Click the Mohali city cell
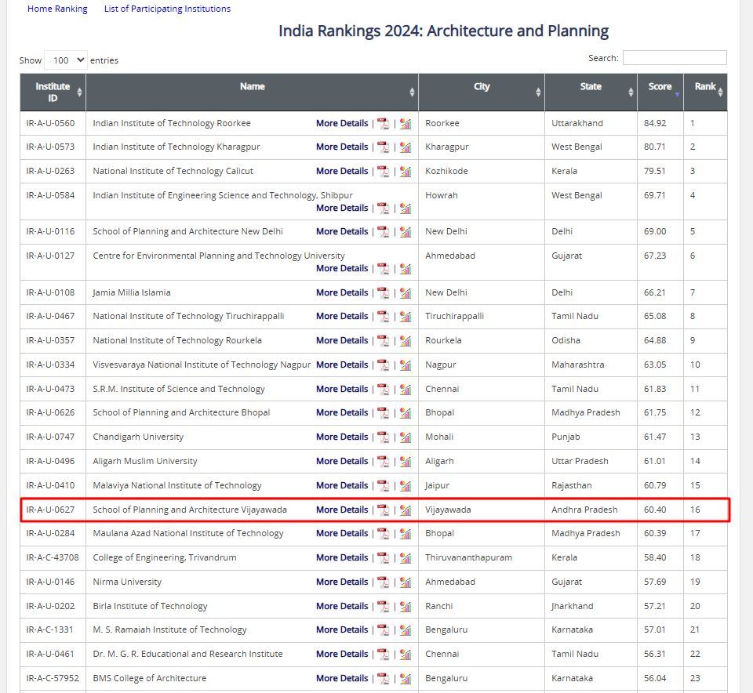This screenshot has width=753, height=693. coord(481,437)
